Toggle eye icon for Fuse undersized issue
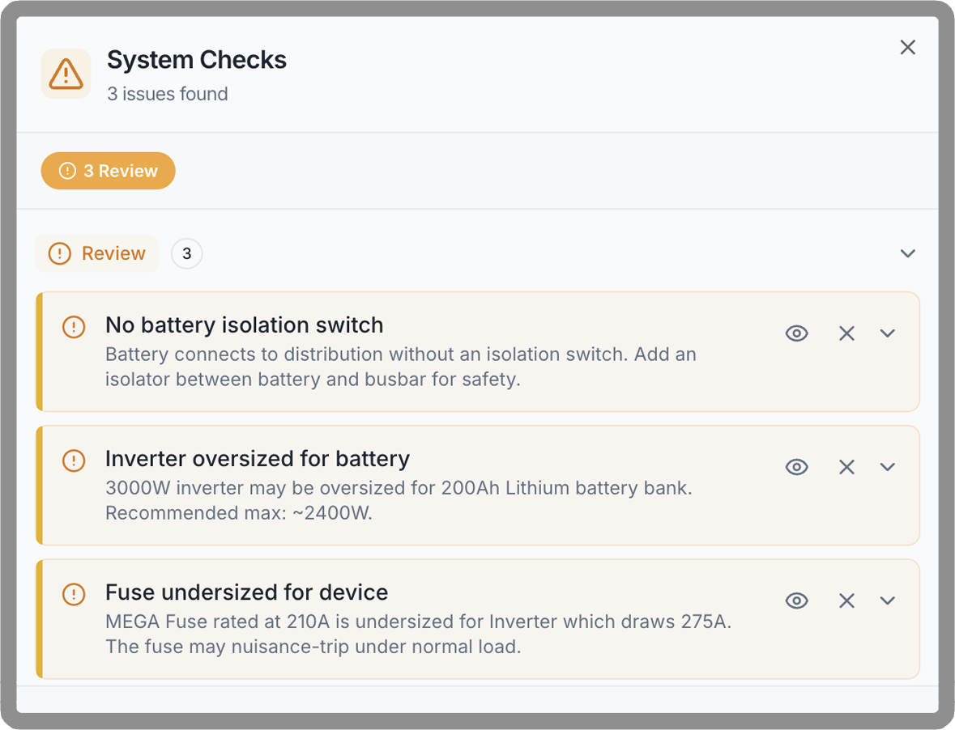 coord(797,601)
